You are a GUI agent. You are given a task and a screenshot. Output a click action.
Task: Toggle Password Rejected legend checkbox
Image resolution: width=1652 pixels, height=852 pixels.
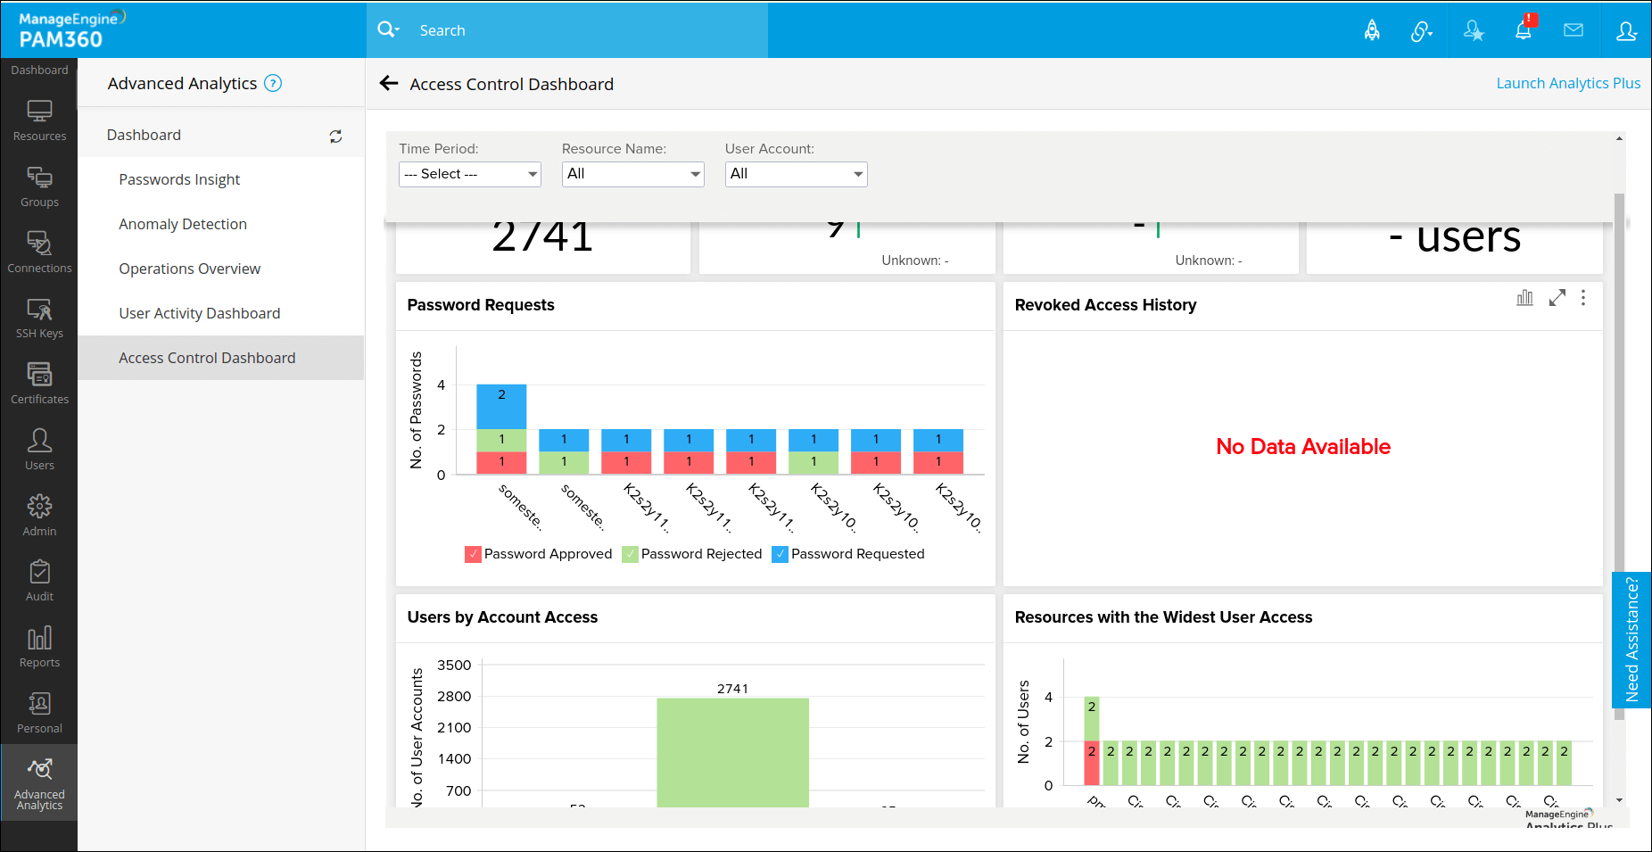630,554
